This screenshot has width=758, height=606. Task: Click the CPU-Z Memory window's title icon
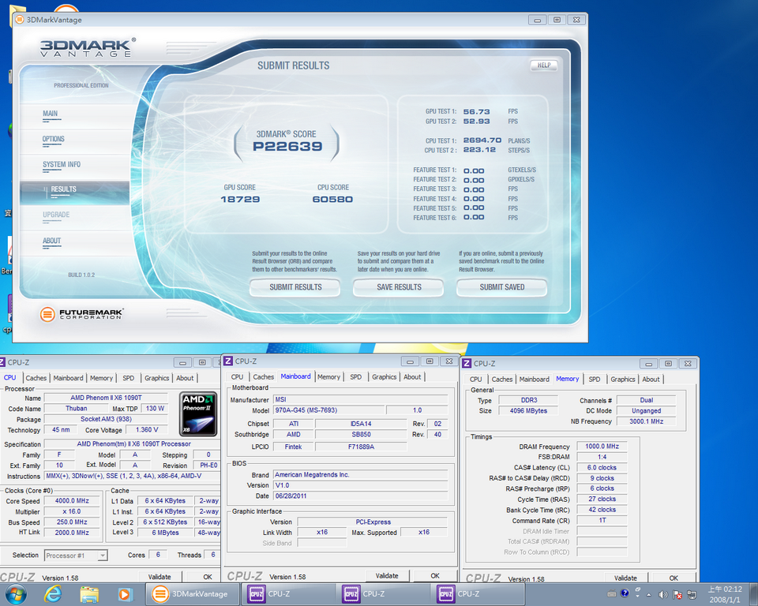point(467,364)
